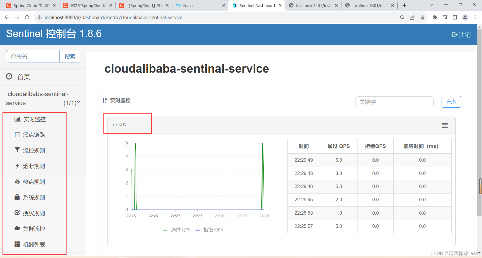
Task: Click into the 应用名 search field
Action: click(x=33, y=56)
